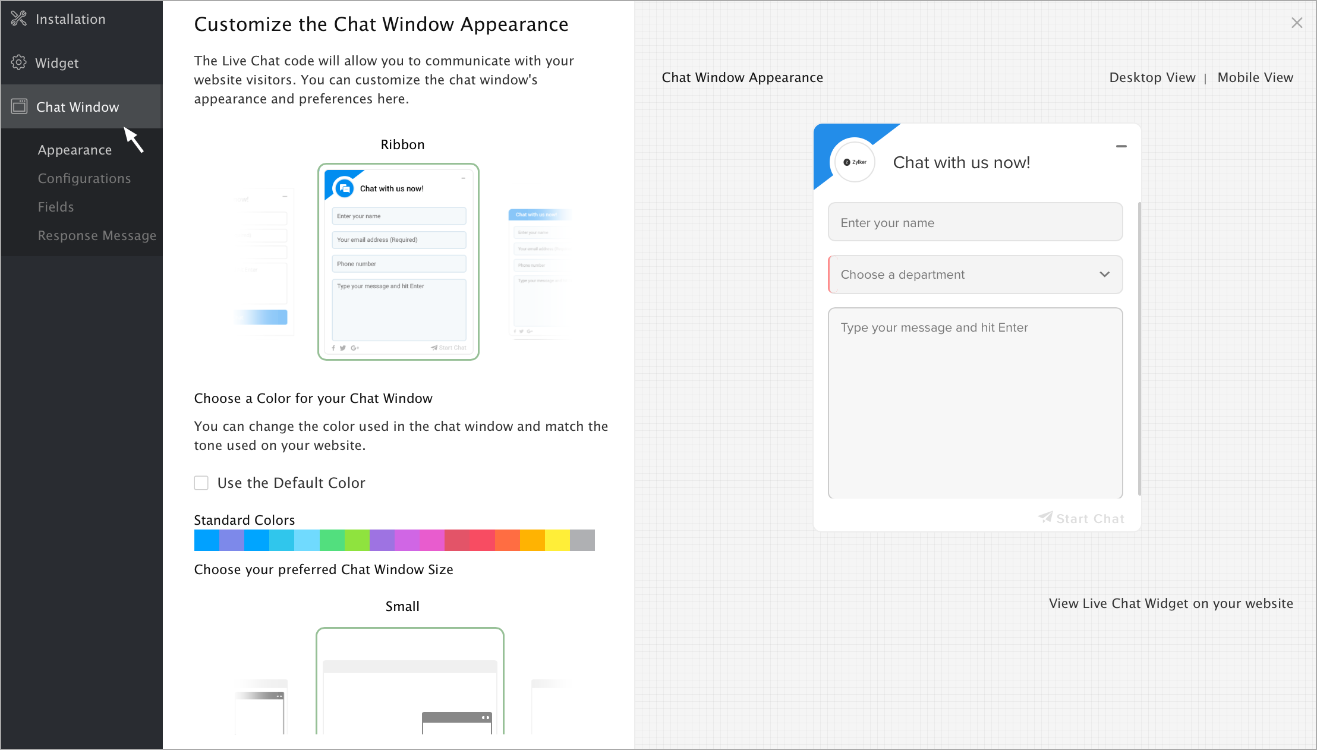Pick the gray standard color swatch
This screenshot has width=1317, height=750.
click(x=582, y=540)
